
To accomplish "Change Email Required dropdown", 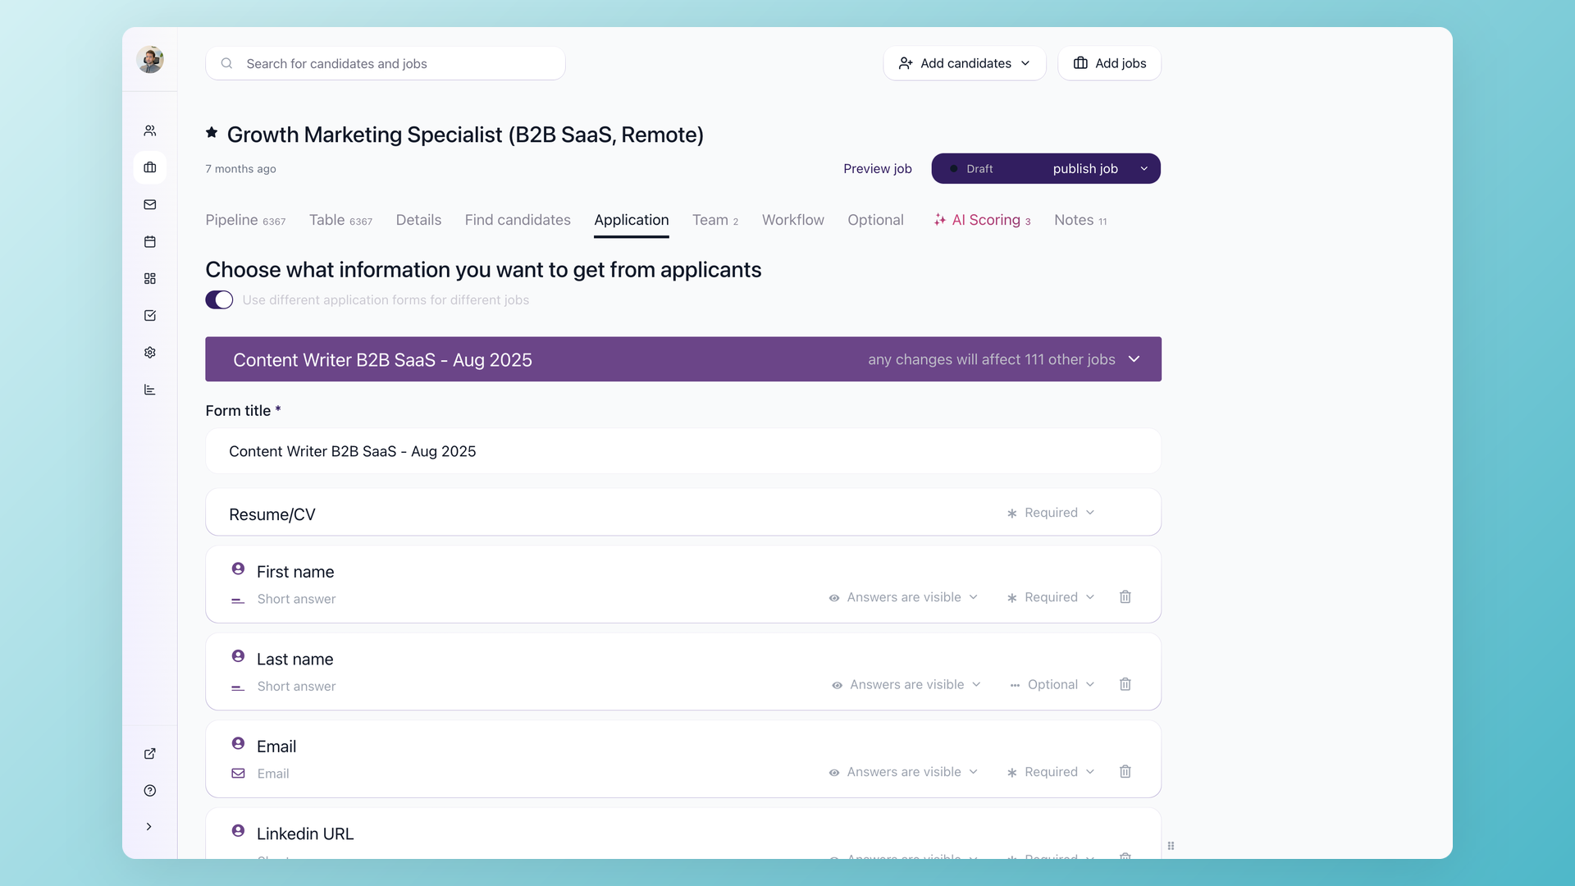I will click(1051, 772).
